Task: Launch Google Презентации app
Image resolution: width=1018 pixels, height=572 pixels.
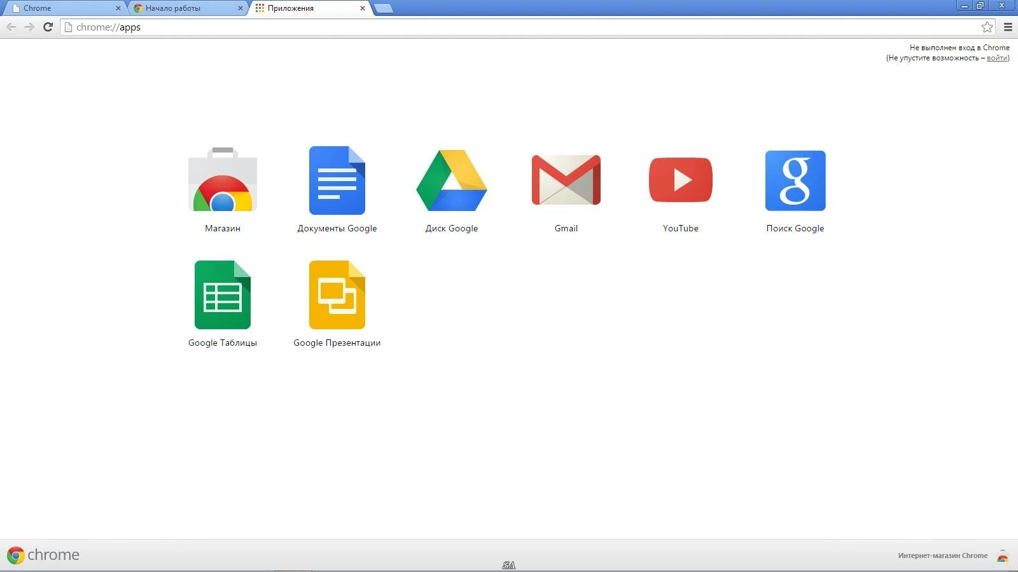Action: pos(337,295)
